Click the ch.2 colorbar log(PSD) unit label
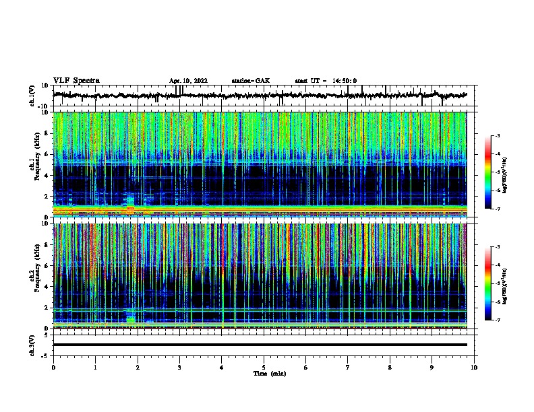This screenshot has height=412, width=534. click(505, 286)
